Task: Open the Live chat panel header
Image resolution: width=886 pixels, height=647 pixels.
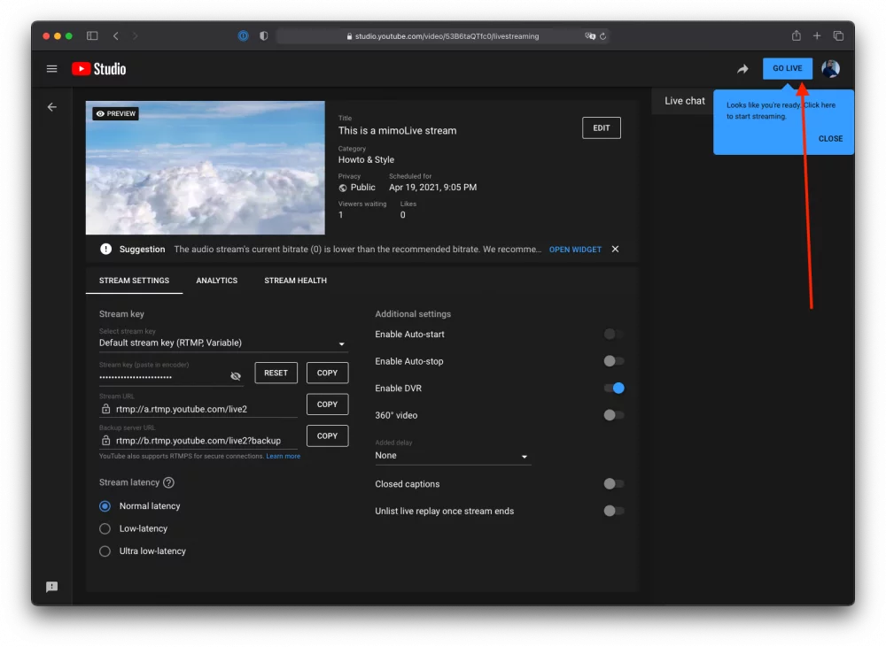Action: (x=684, y=101)
